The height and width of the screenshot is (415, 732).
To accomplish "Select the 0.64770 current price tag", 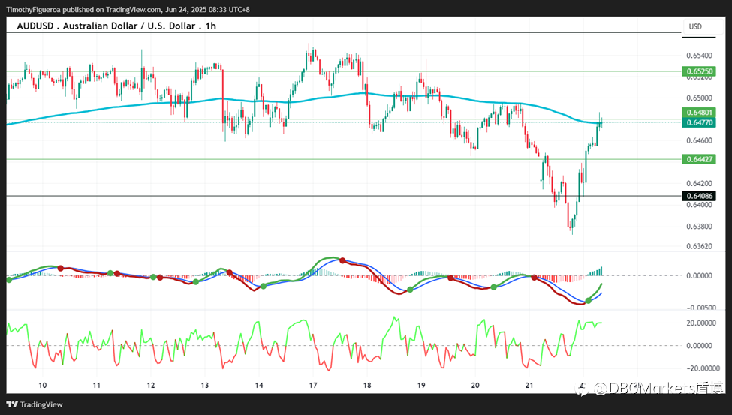I will click(699, 122).
